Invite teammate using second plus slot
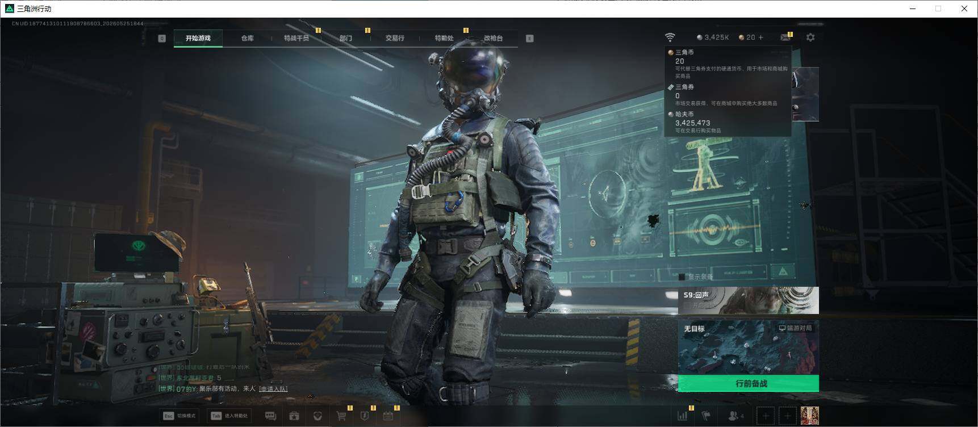The height and width of the screenshot is (427, 978). (x=787, y=416)
